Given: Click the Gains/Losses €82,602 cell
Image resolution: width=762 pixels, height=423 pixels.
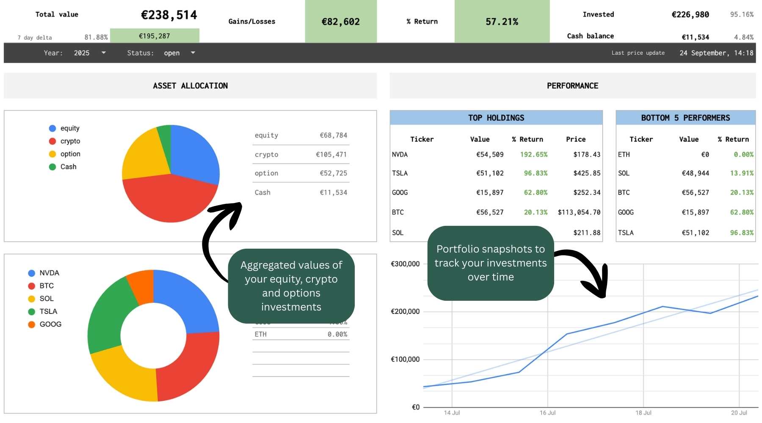Looking at the screenshot, I should pyautogui.click(x=341, y=22).
